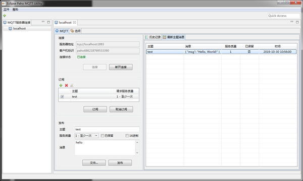
Task: Click the 发布 publish button
Action: tap(120, 163)
